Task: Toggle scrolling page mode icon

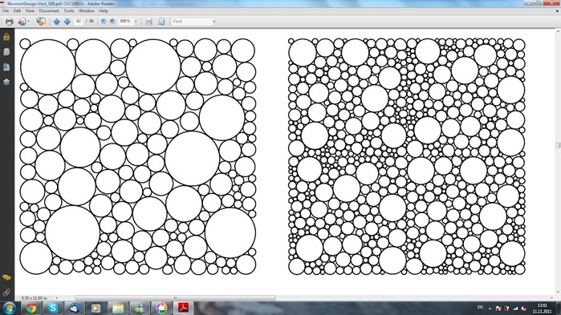Action: click(148, 22)
